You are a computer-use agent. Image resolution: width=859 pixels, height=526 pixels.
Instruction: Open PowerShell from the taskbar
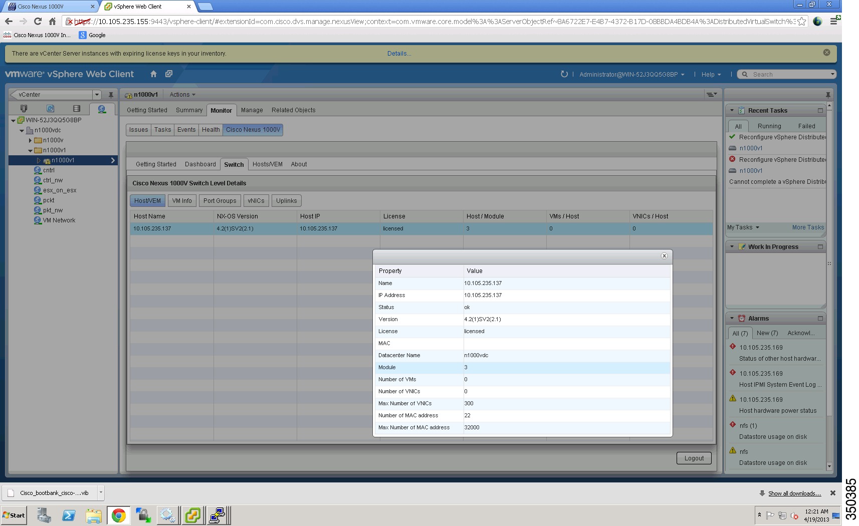click(69, 515)
